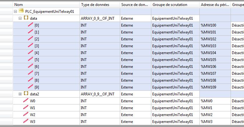Expand the data2 array node

click(20, 94)
